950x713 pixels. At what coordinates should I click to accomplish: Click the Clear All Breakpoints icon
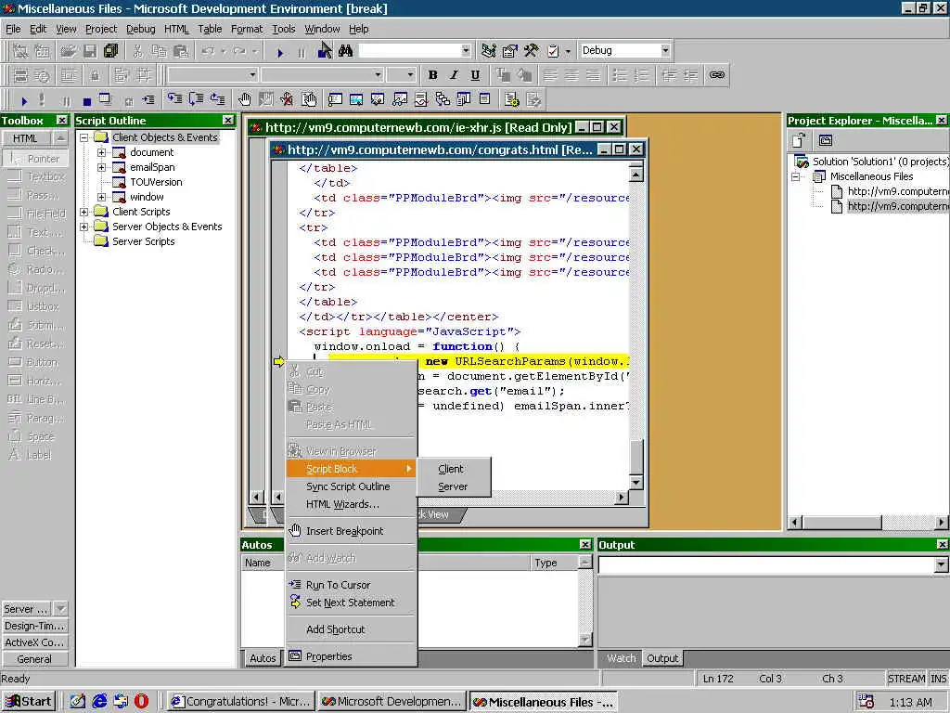[x=288, y=98]
